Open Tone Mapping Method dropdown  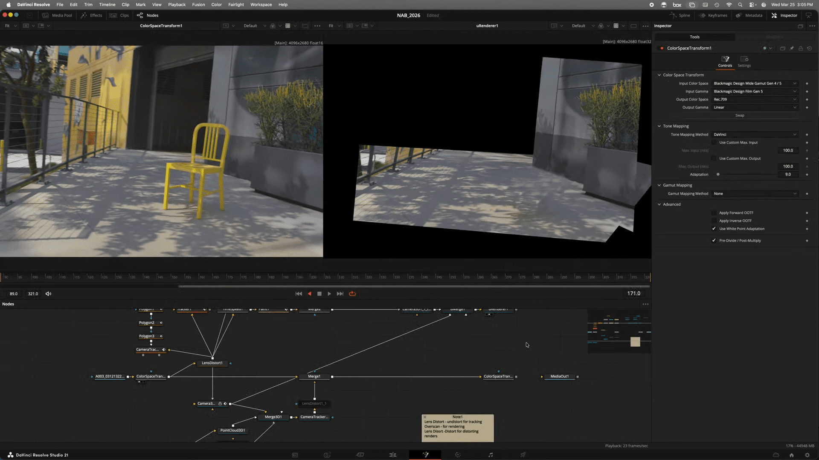click(755, 135)
